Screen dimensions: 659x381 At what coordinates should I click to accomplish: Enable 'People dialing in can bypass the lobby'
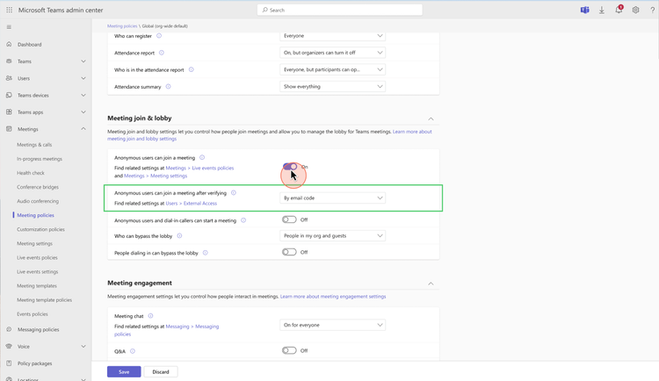[x=289, y=252]
